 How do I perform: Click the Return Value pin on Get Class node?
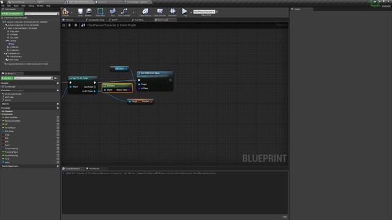(129, 90)
